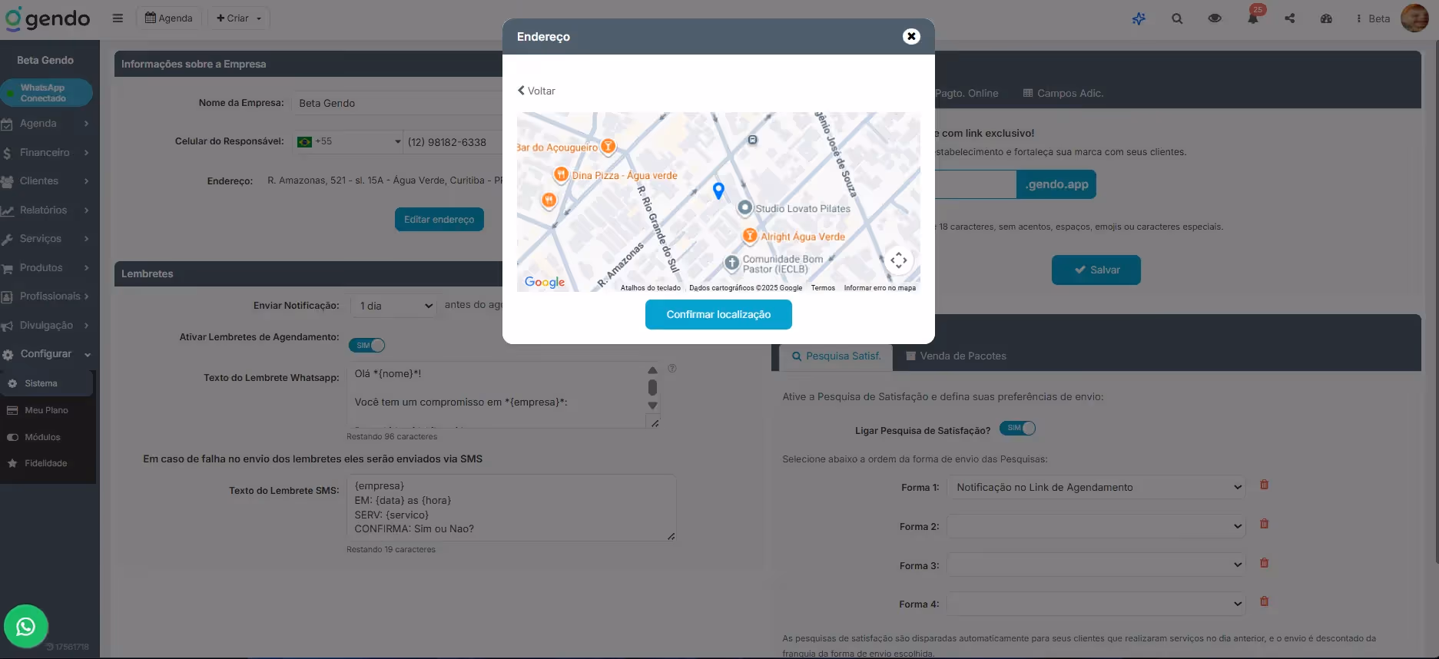Image resolution: width=1439 pixels, height=659 pixels.
Task: Switch to Venda de Pacotes tab
Action: 956,356
